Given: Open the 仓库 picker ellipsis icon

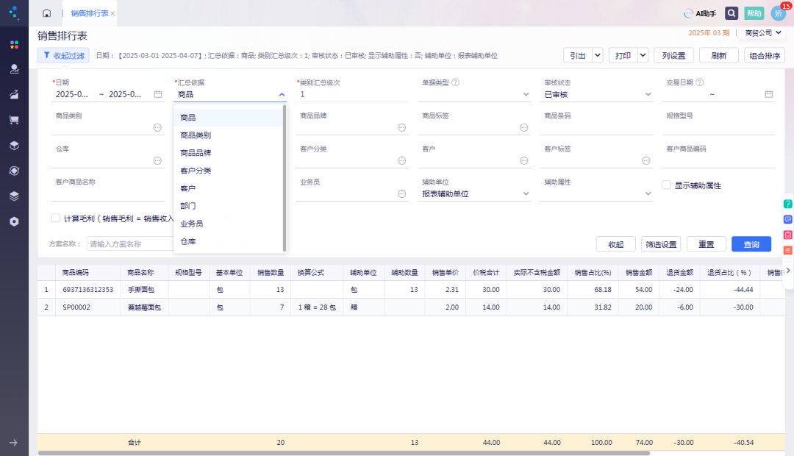Looking at the screenshot, I should pos(157,160).
